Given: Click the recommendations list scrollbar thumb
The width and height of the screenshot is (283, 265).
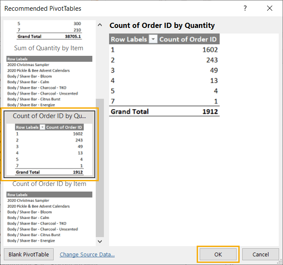Looking at the screenshot, I should 100,168.
